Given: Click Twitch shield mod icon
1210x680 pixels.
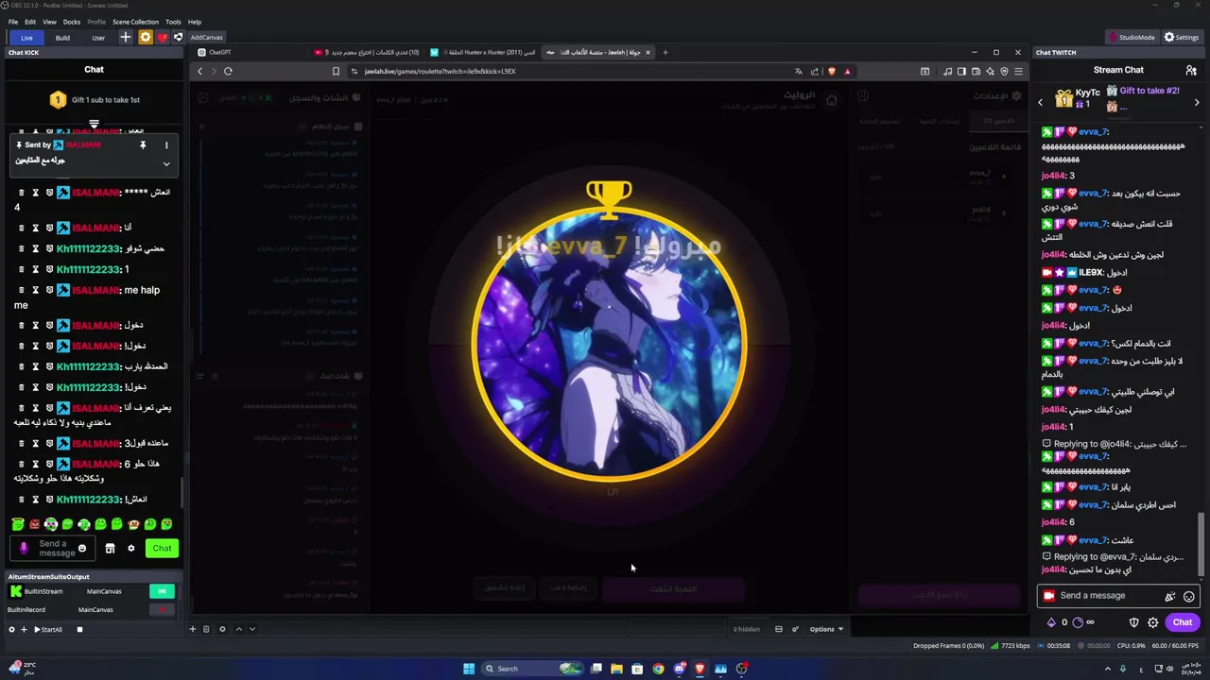Looking at the screenshot, I should coord(1134,622).
